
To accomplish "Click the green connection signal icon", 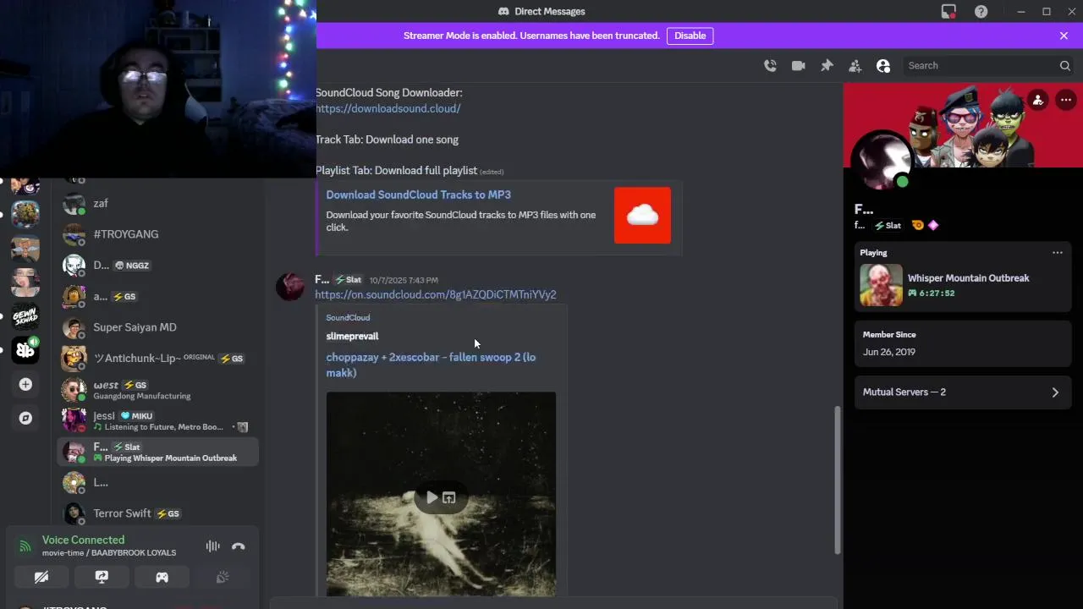I will (x=25, y=546).
